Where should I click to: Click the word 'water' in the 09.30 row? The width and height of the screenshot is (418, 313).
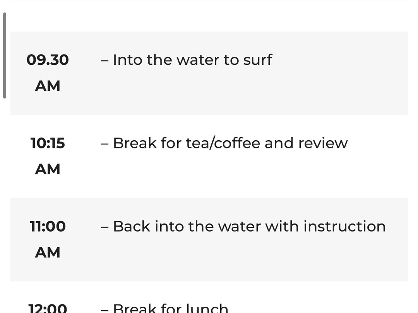click(x=197, y=60)
